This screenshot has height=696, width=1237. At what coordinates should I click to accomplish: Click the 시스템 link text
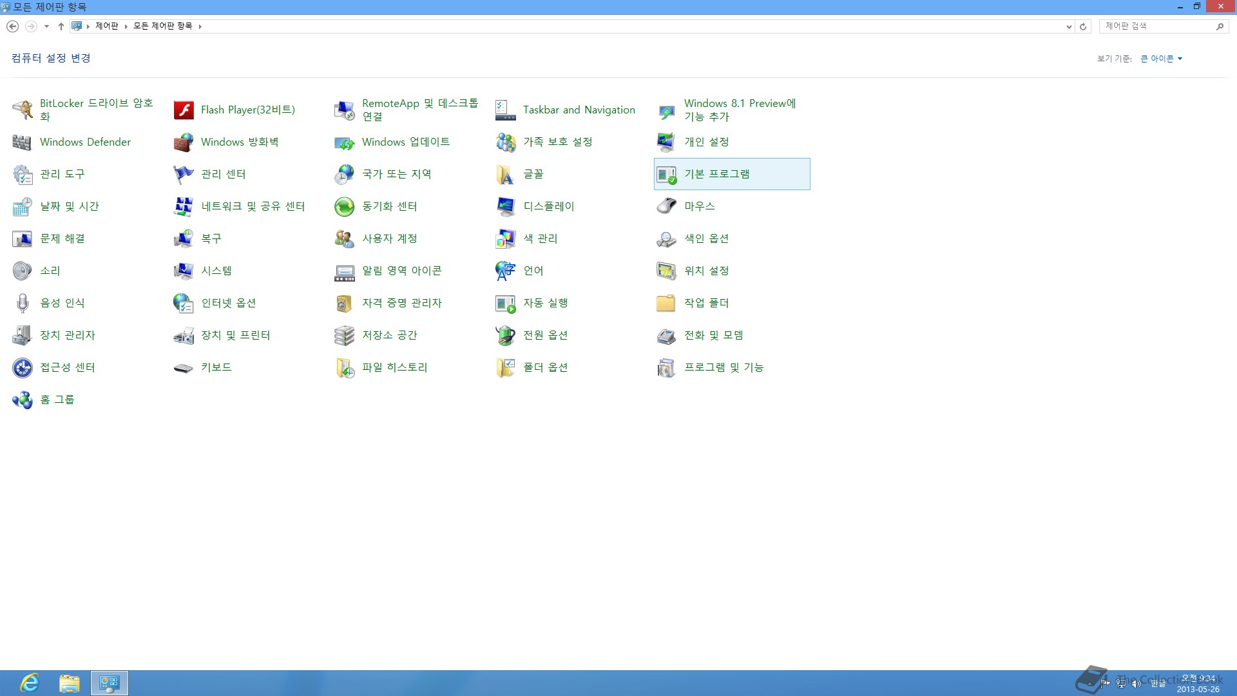[x=216, y=271]
